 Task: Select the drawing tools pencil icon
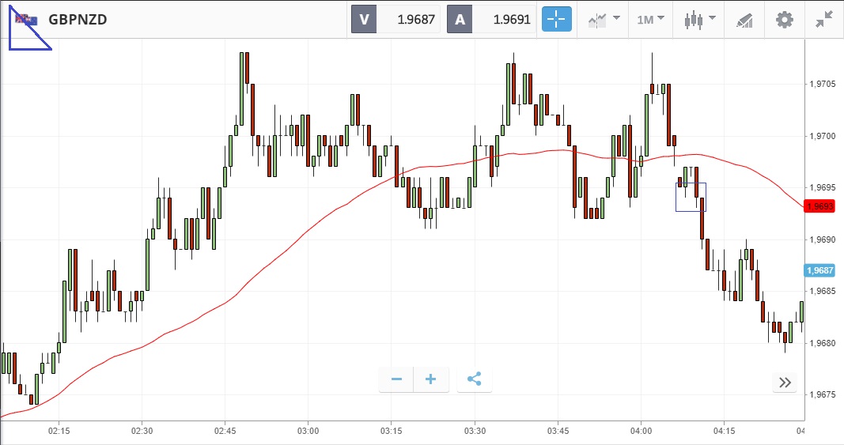744,20
